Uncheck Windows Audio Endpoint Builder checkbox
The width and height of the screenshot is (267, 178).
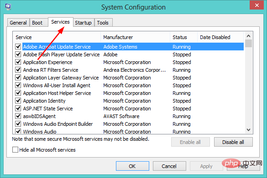18,124
